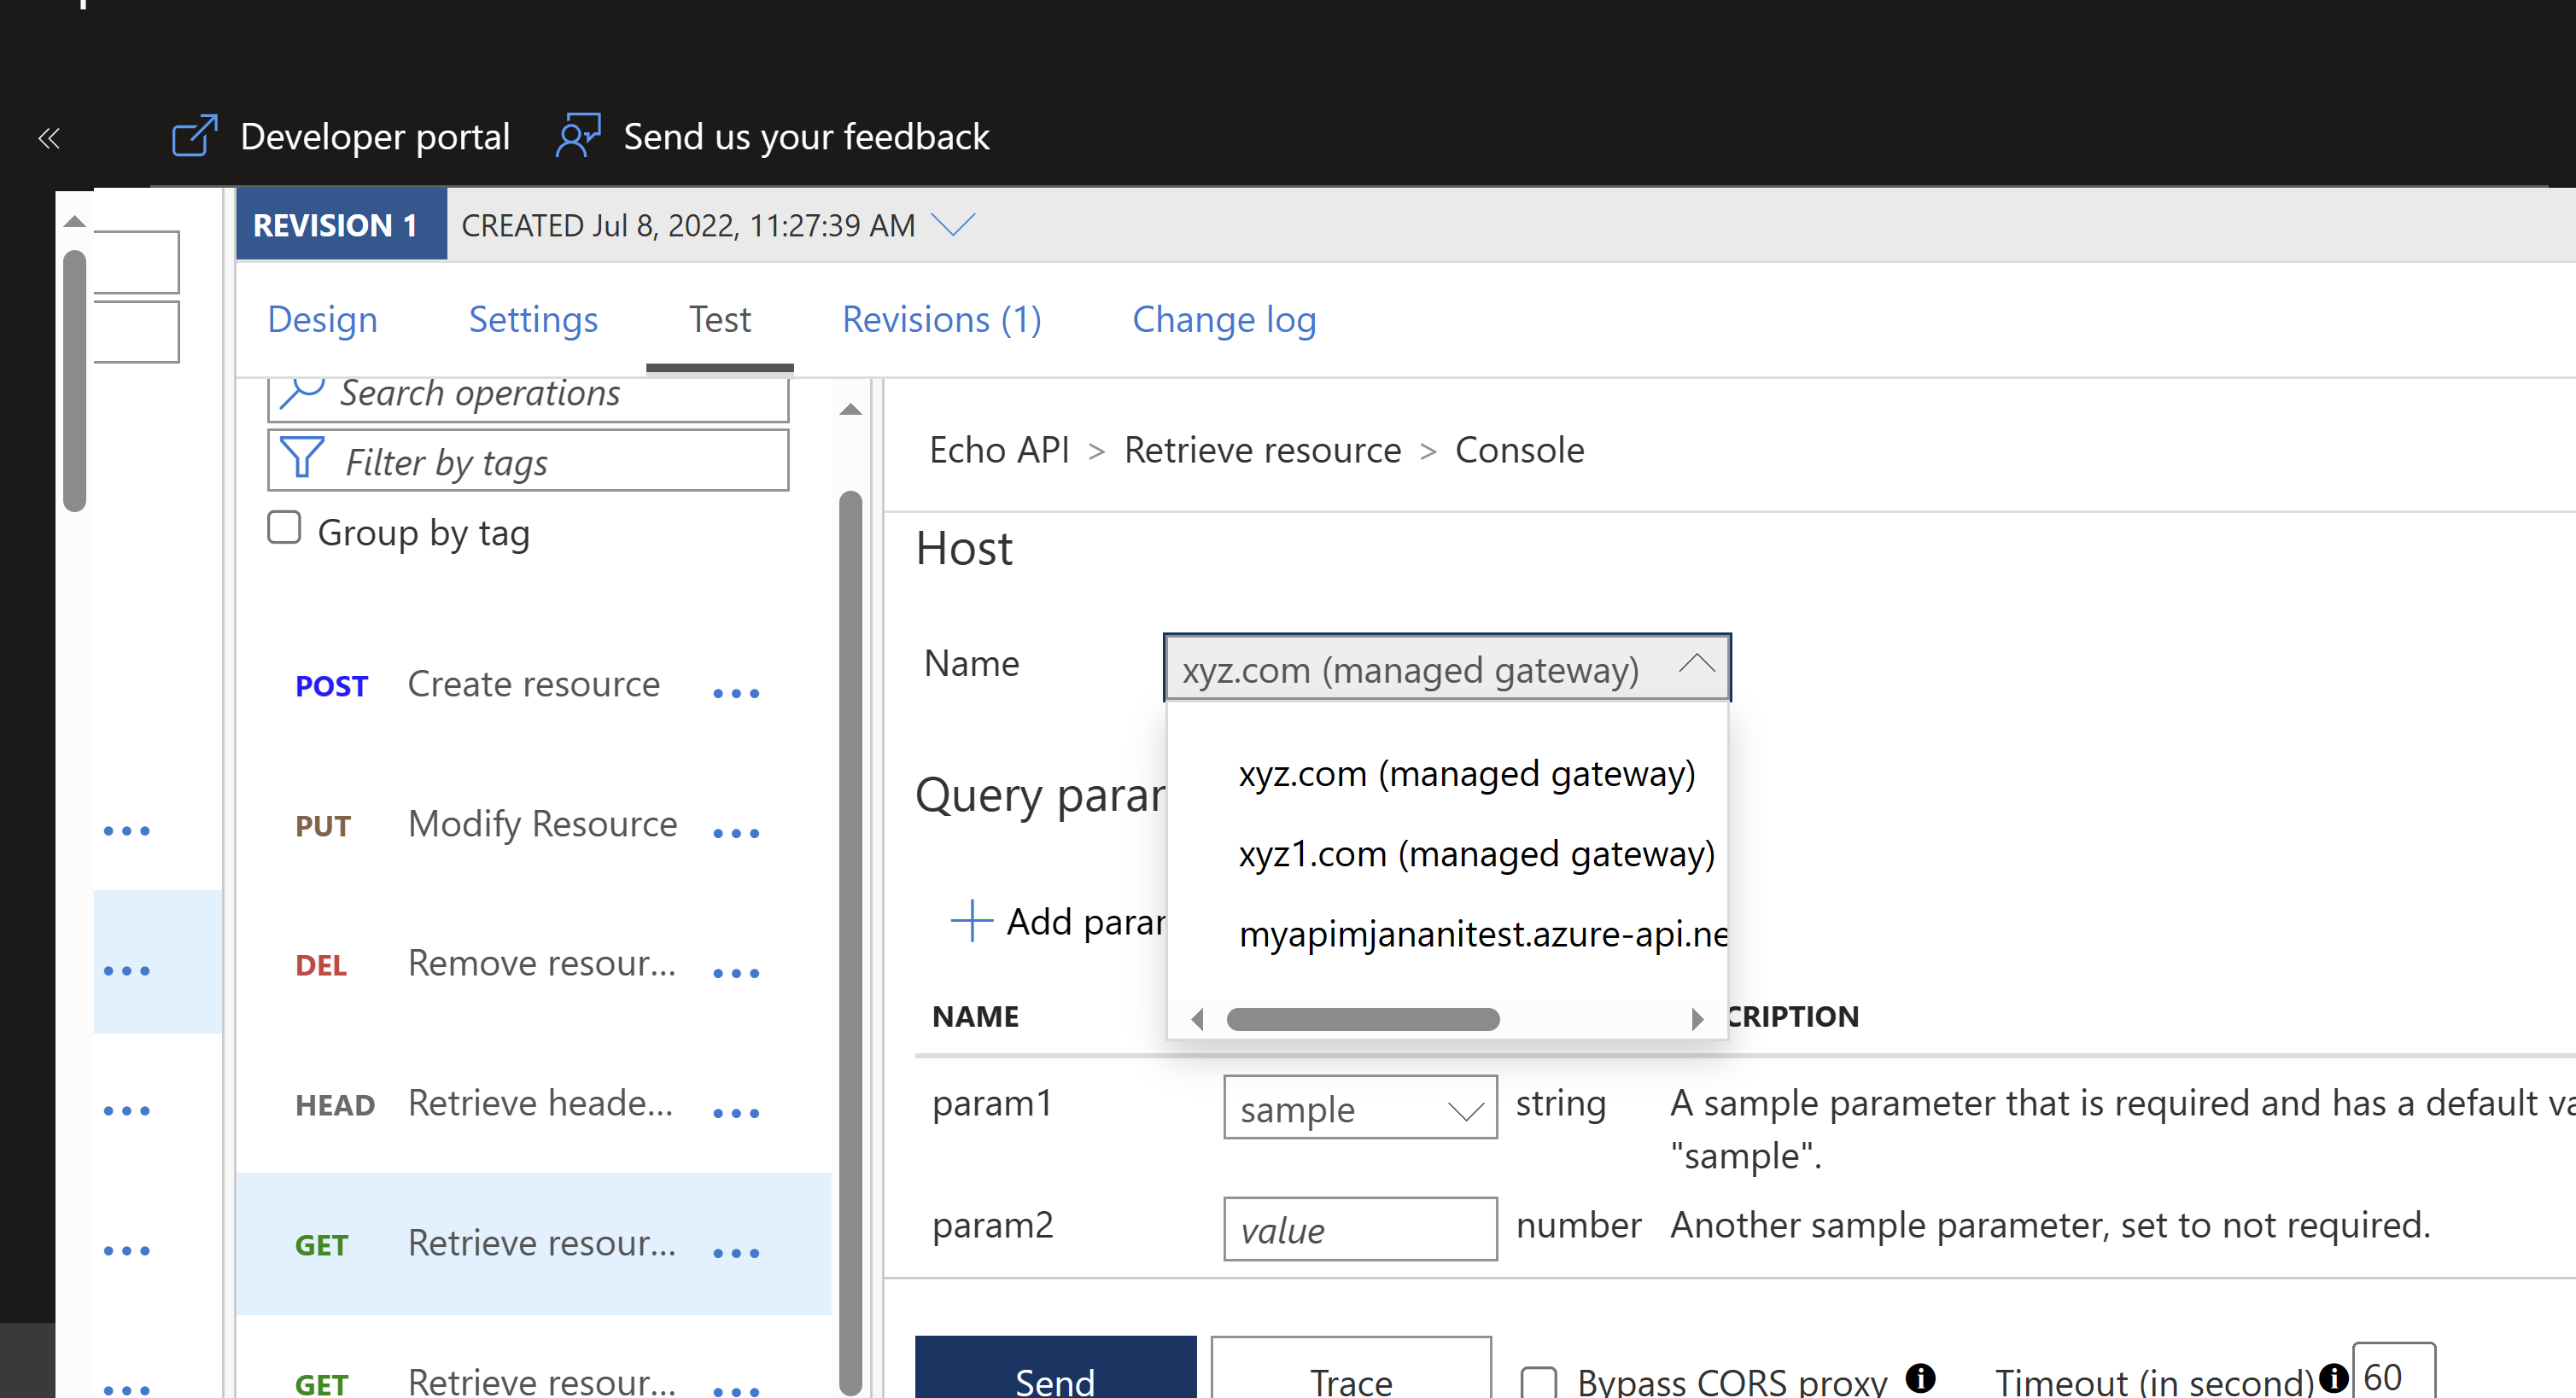Click the Developer portal icon
2576x1398 pixels.
coord(191,136)
